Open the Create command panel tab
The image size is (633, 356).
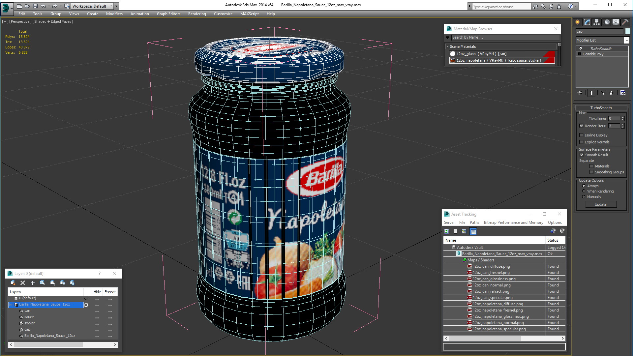point(578,22)
